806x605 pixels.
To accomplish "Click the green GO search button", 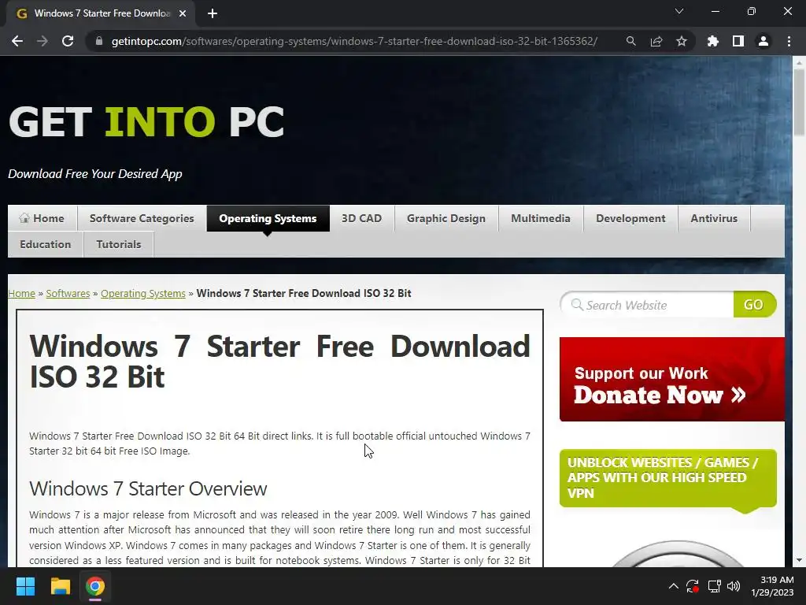I will click(754, 305).
